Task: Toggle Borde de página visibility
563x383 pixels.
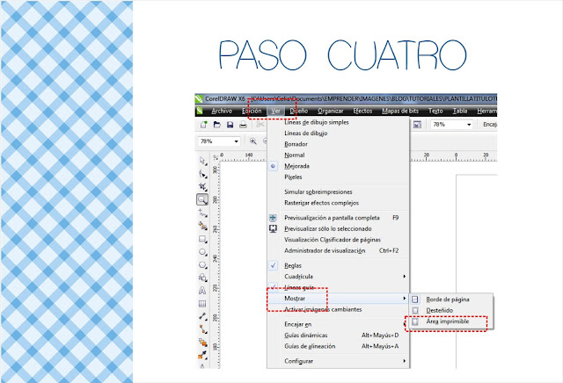Action: pos(448,299)
